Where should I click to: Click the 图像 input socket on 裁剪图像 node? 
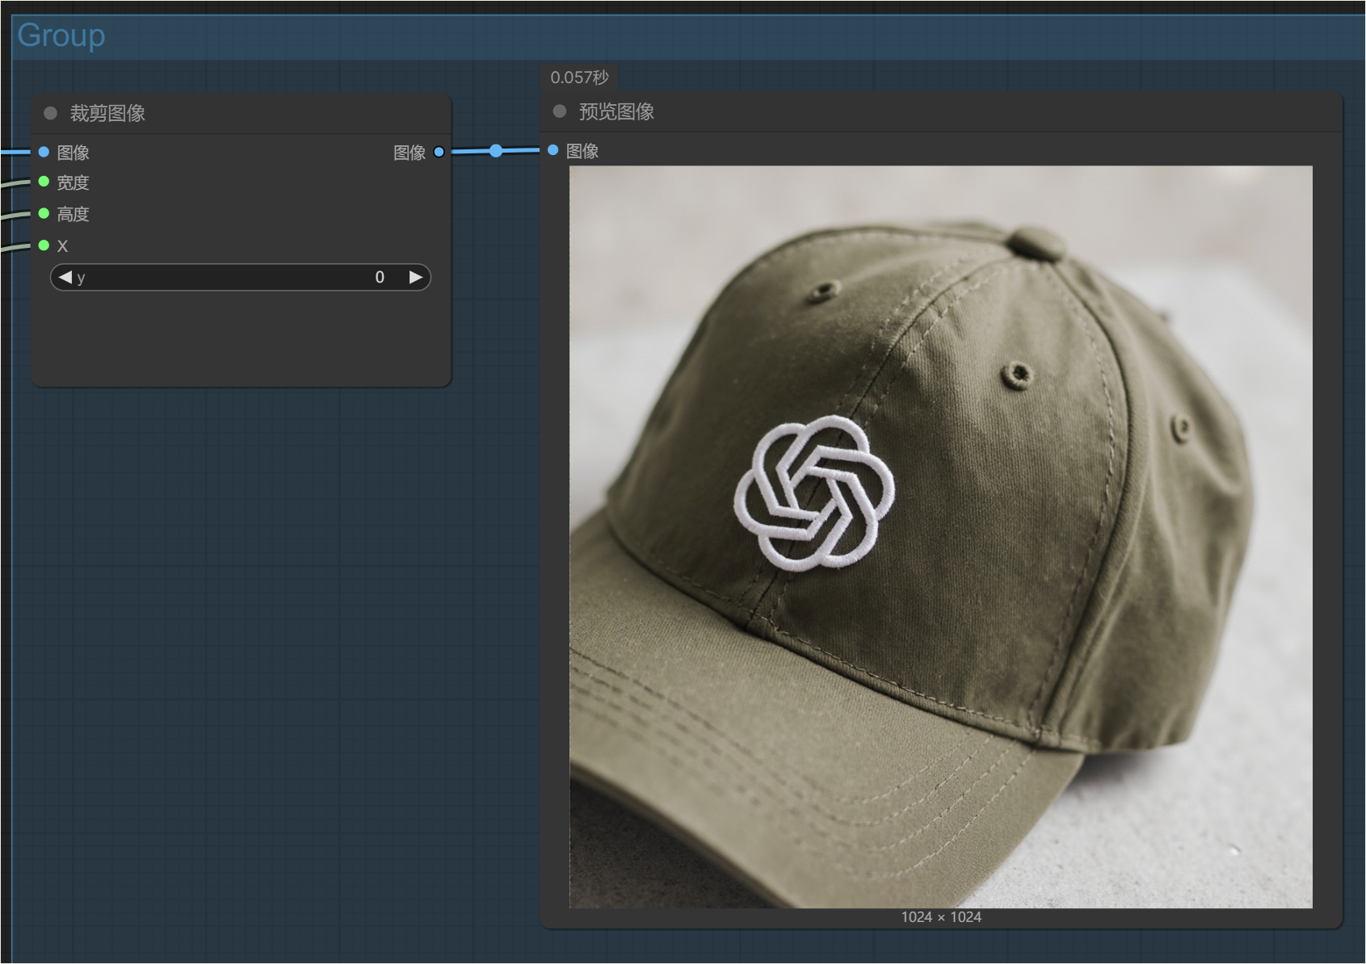(44, 152)
